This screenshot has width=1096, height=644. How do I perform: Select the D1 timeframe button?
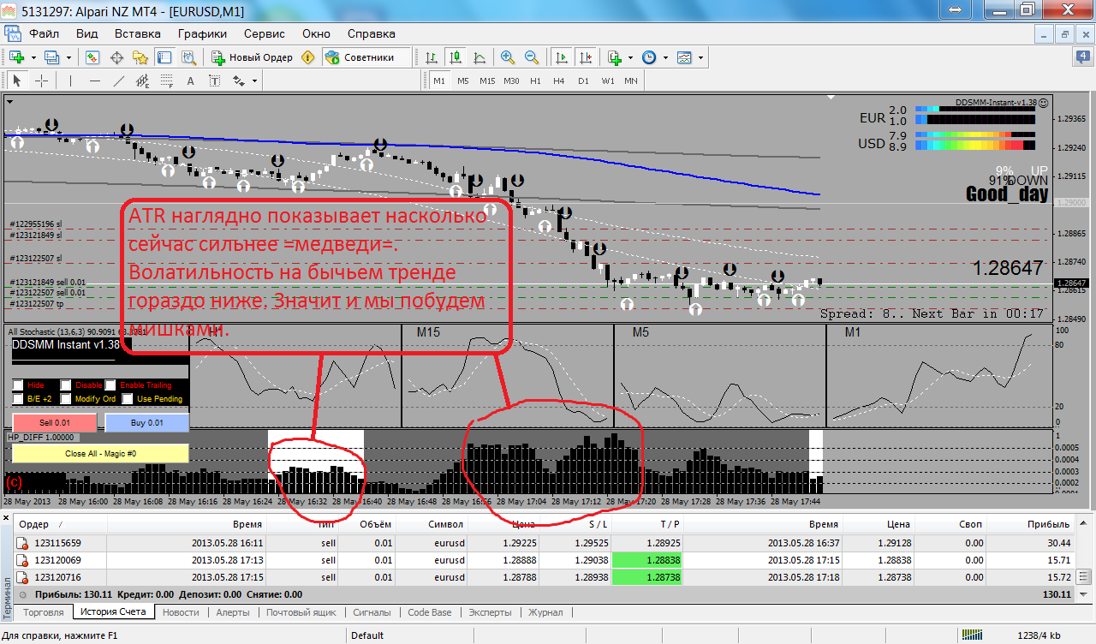click(582, 80)
